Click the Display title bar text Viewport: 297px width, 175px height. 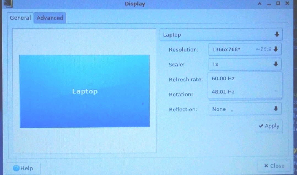point(135,4)
